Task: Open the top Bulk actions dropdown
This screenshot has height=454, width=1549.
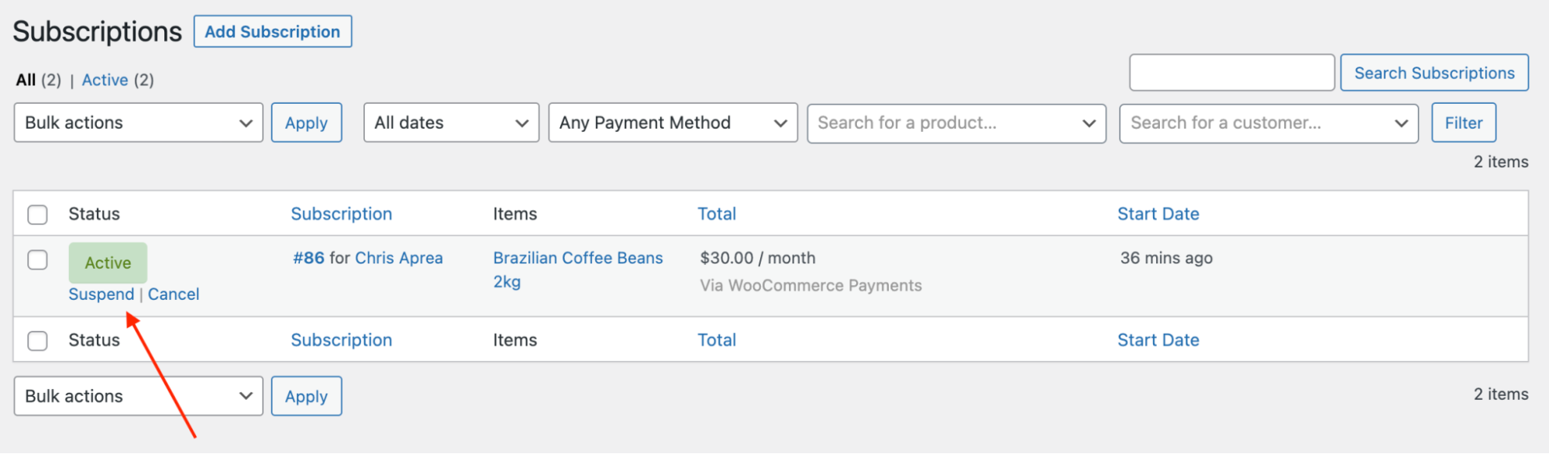Action: (x=138, y=122)
